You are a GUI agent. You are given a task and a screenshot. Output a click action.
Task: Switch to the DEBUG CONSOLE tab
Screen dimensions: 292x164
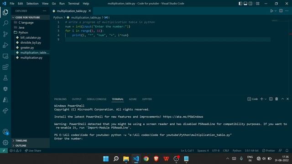tap(96, 99)
